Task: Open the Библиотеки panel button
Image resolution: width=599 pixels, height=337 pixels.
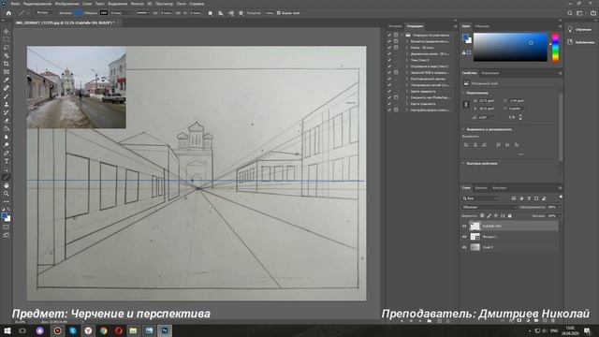Action: point(580,42)
